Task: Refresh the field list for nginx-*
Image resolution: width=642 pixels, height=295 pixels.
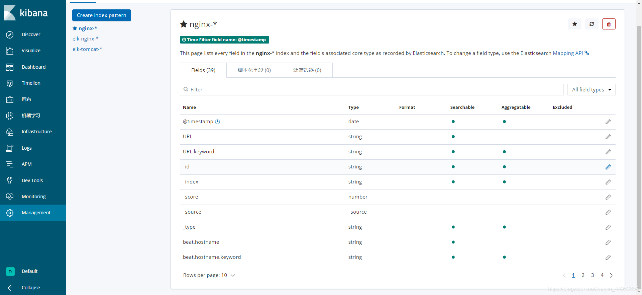Action: (x=592, y=24)
